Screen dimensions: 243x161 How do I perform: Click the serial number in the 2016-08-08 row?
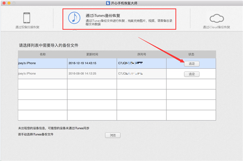pyautogui.click(x=130, y=74)
